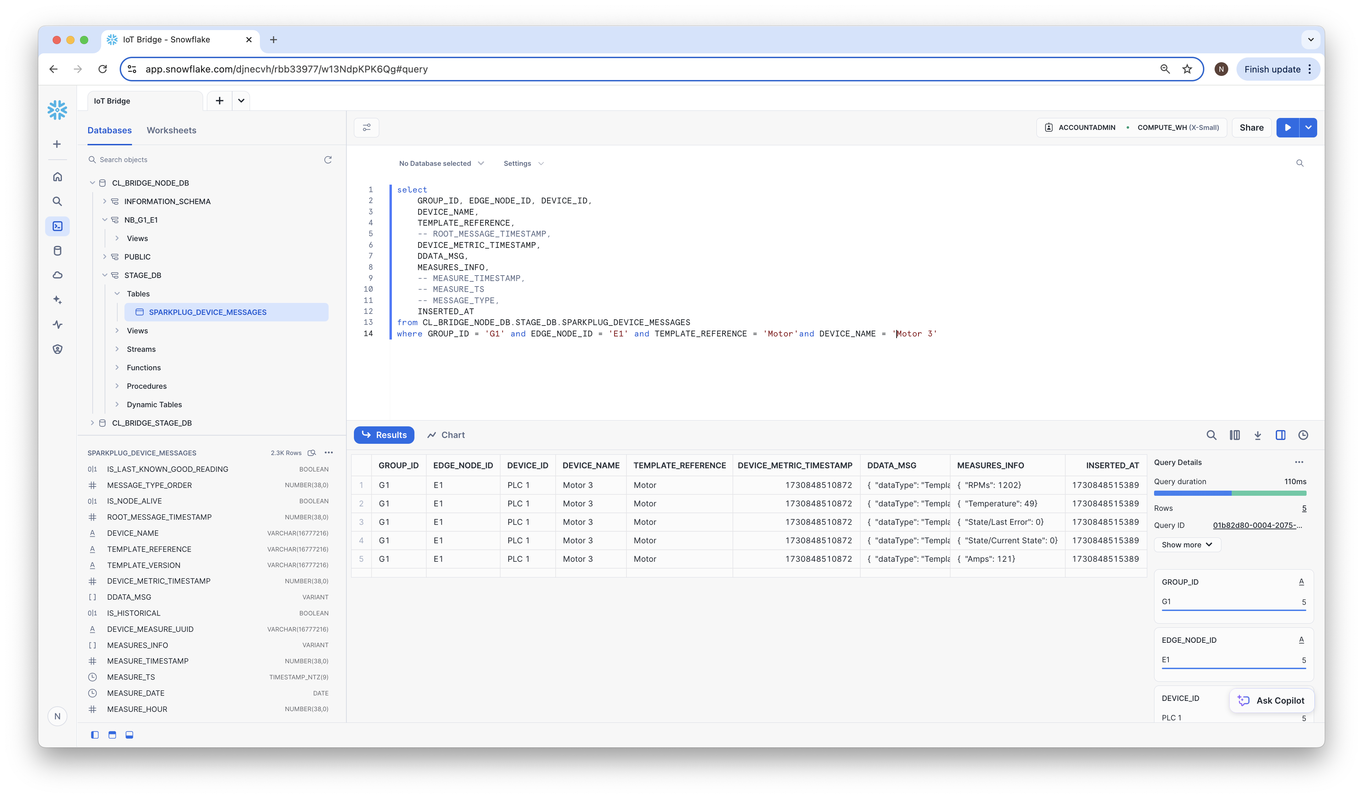Toggle the left sidebar panel visibility
Viewport: 1363px width, 798px height.
[x=95, y=735]
